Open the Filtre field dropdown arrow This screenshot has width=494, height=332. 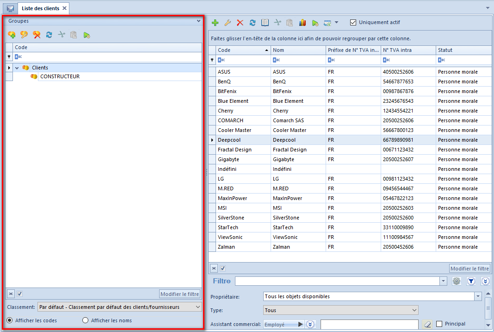coord(443,281)
